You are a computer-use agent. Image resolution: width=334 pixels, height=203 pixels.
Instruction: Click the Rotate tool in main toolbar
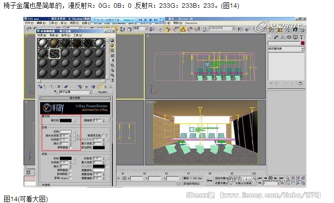[122, 29]
